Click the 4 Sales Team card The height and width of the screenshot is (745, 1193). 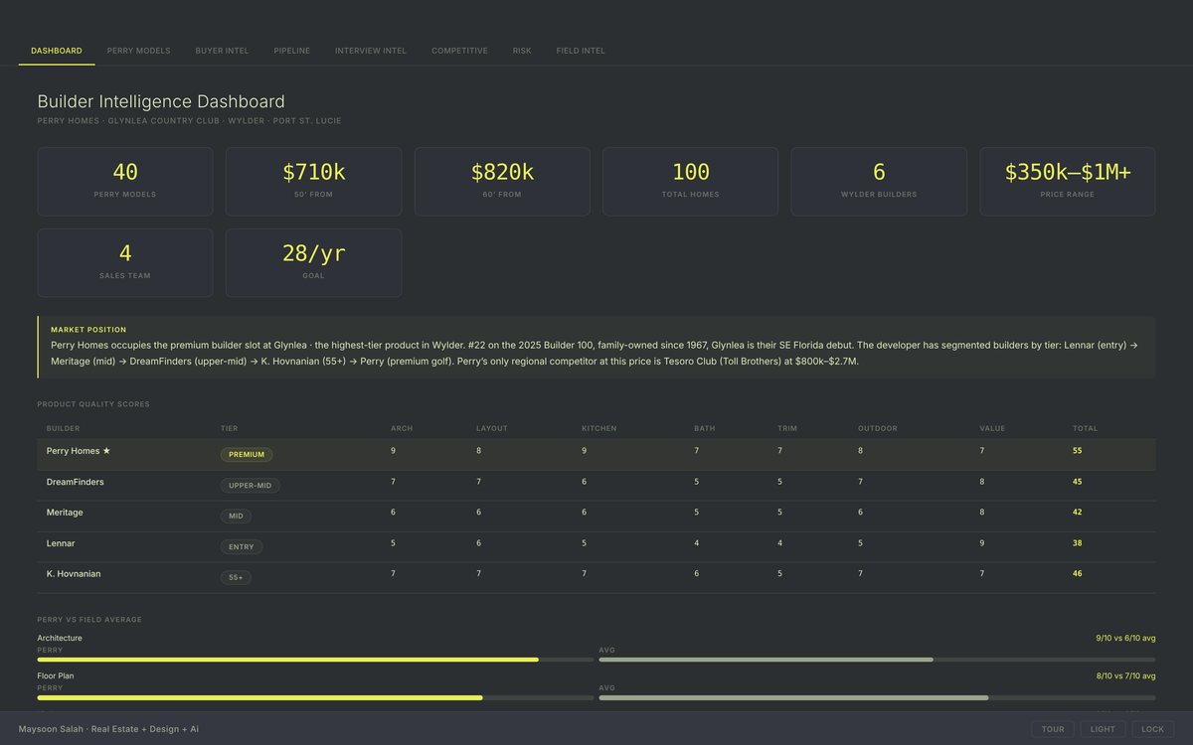click(x=125, y=263)
